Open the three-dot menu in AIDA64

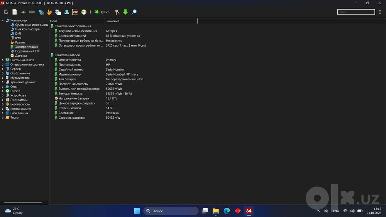pyautogui.click(x=380, y=12)
